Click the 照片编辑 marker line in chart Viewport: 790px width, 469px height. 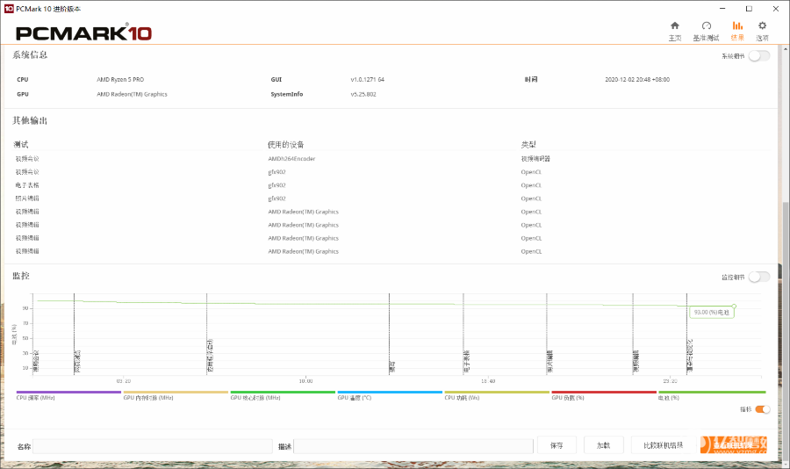tap(547, 334)
